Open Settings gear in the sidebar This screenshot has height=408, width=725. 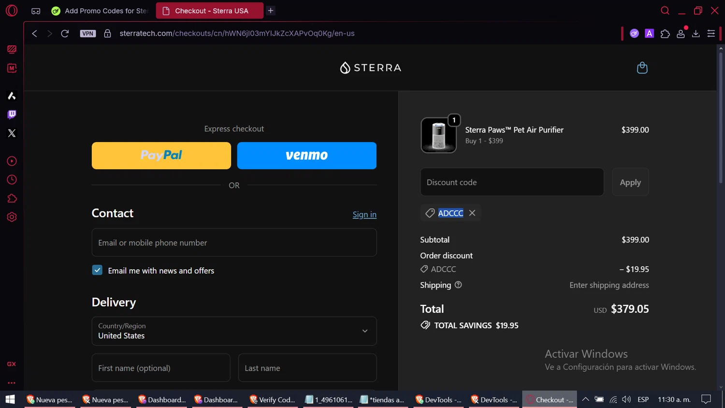click(12, 217)
